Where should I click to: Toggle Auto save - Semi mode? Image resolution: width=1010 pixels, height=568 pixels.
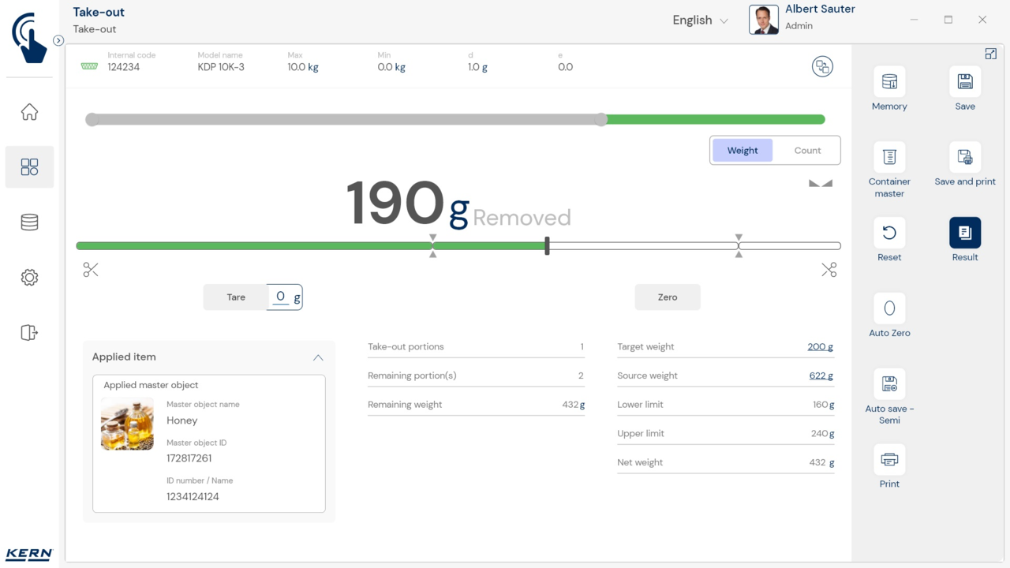pyautogui.click(x=889, y=384)
